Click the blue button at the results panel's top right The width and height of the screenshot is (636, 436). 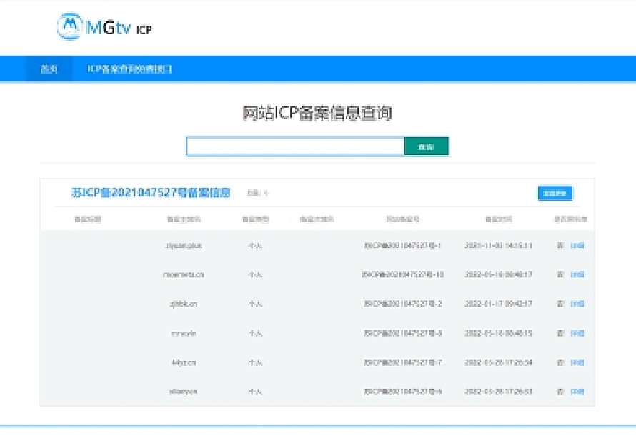(557, 193)
